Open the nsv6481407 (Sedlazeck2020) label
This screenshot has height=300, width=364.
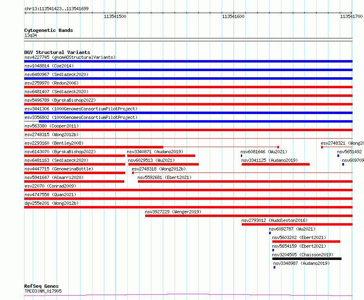coord(56,92)
